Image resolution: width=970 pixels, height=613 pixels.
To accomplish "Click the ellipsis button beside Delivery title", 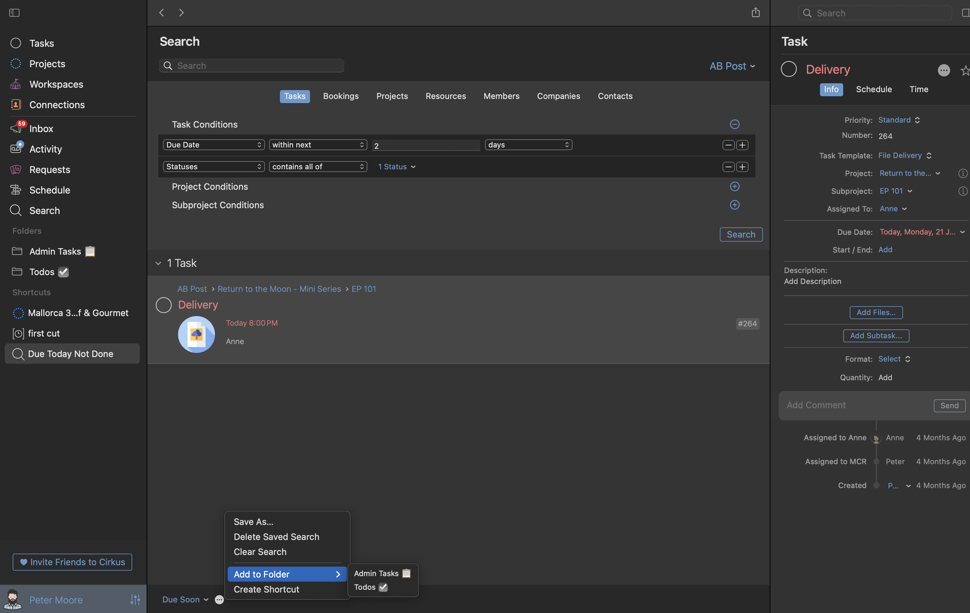I will click(943, 70).
